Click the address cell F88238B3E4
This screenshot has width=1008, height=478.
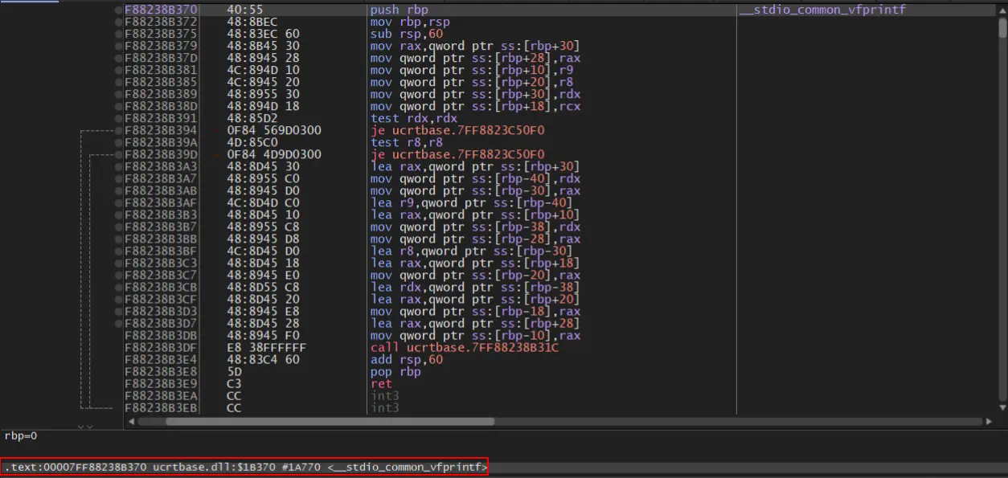point(161,359)
